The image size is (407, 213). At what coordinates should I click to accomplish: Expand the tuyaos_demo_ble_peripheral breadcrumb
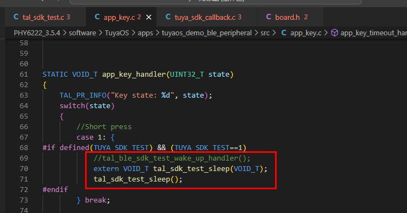(x=207, y=33)
